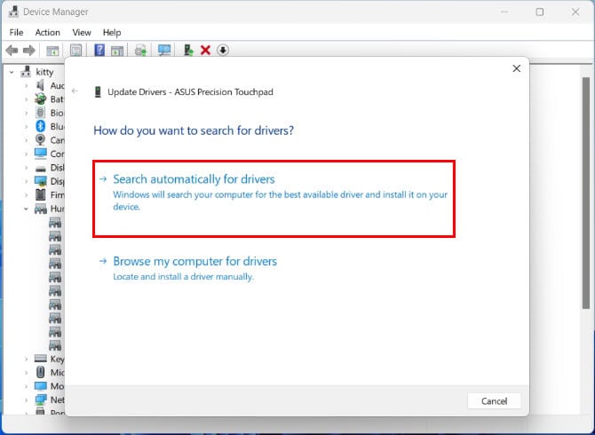Expand the Disk drives category chevron
Image resolution: width=595 pixels, height=435 pixels.
click(26, 168)
